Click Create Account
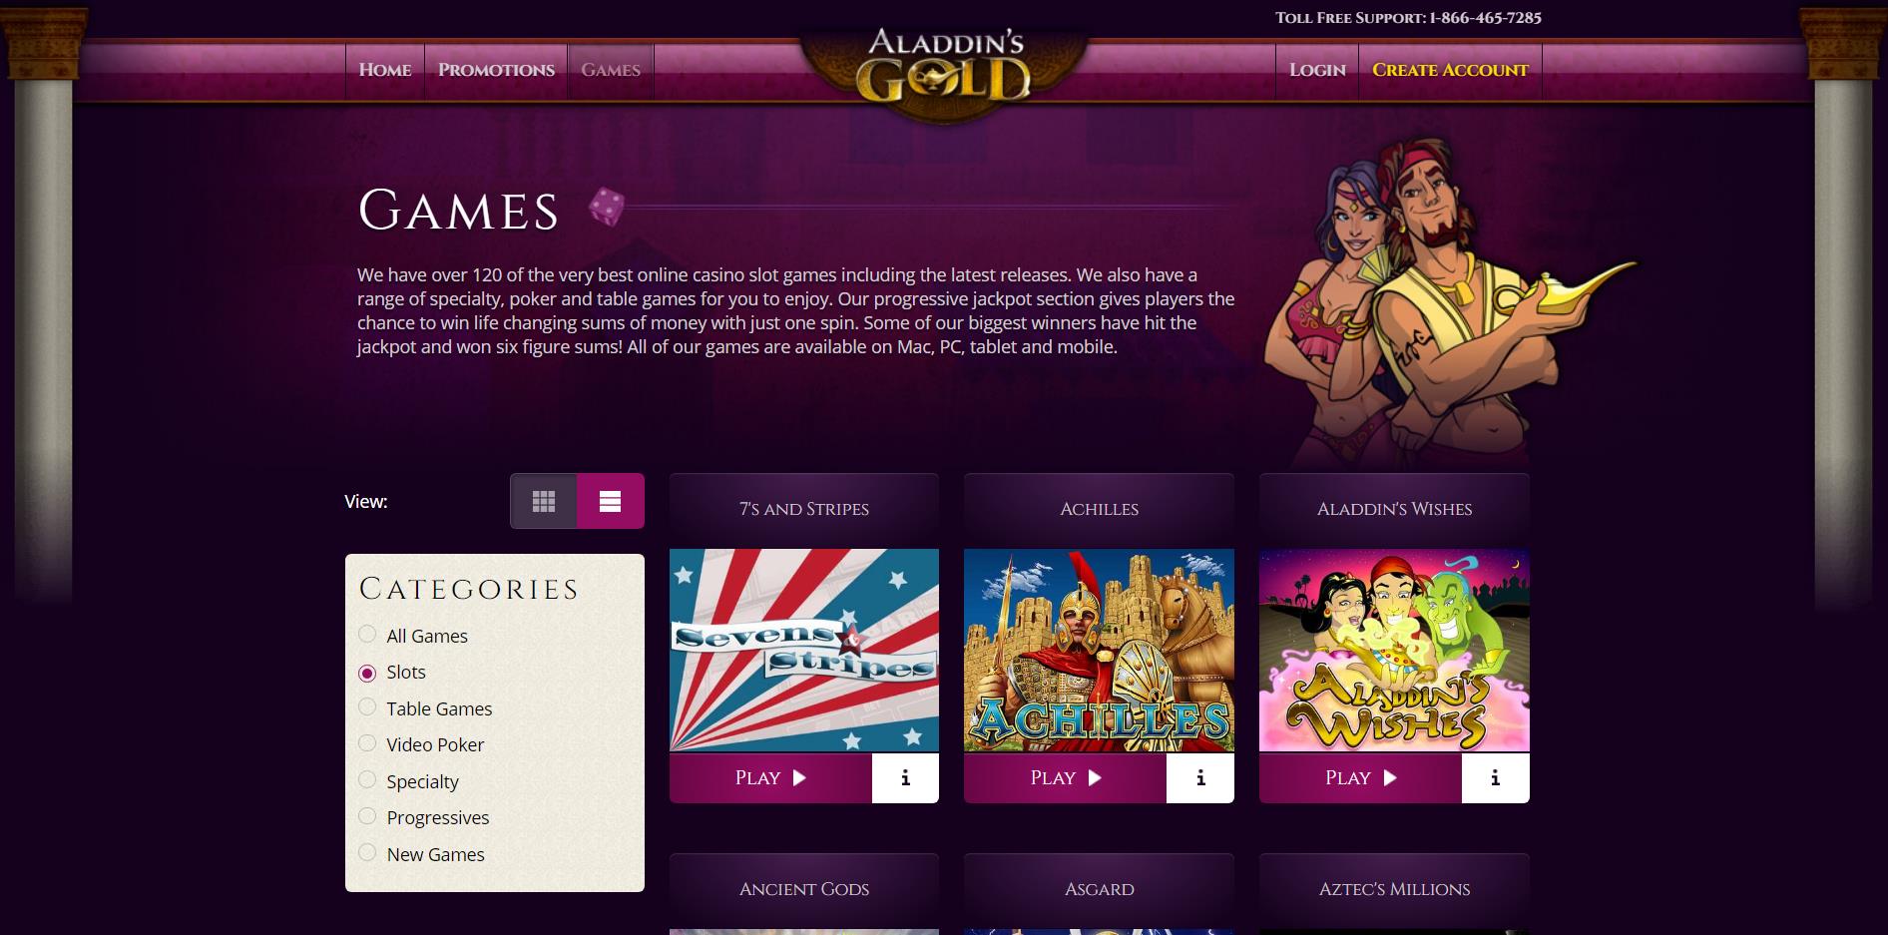This screenshot has width=1888, height=935. pyautogui.click(x=1450, y=70)
